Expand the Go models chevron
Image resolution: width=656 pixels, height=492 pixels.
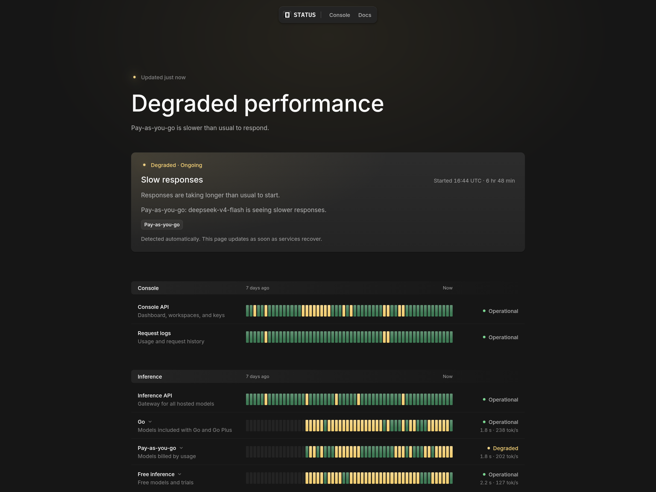[150, 422]
